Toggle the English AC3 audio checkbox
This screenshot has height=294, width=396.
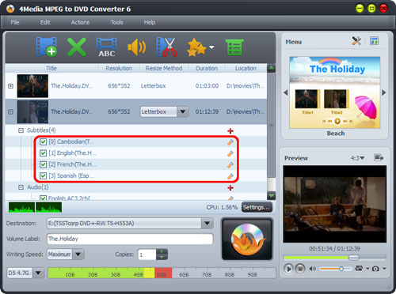point(43,198)
